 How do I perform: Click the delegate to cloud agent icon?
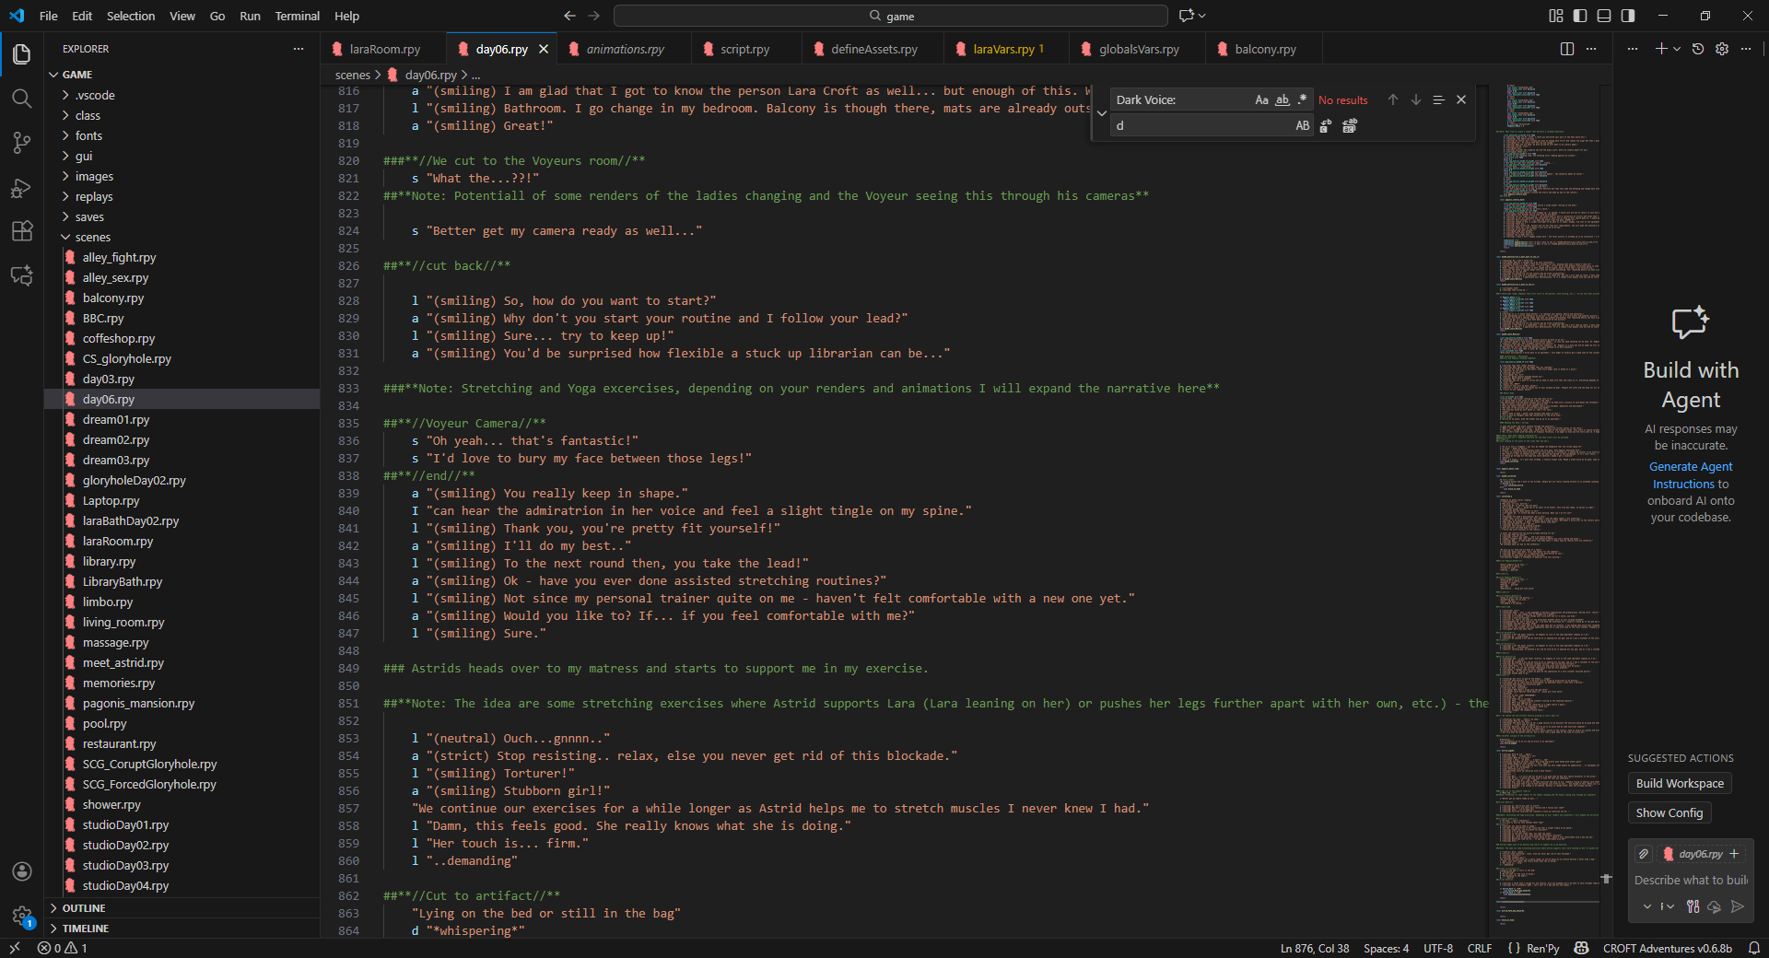(1715, 906)
